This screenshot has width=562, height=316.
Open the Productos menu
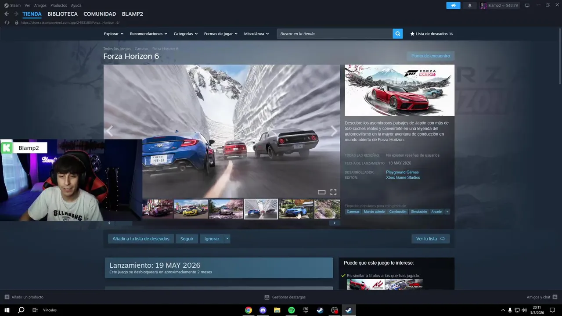point(59,5)
